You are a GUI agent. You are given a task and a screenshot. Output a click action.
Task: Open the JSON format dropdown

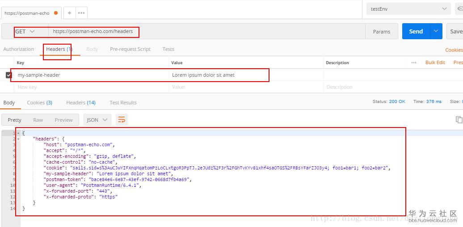(x=97, y=120)
